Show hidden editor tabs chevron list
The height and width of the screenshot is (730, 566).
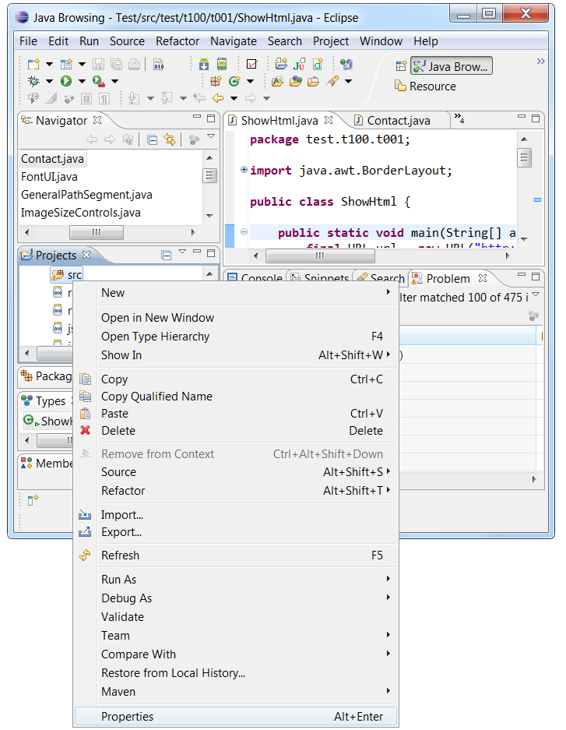pos(459,118)
